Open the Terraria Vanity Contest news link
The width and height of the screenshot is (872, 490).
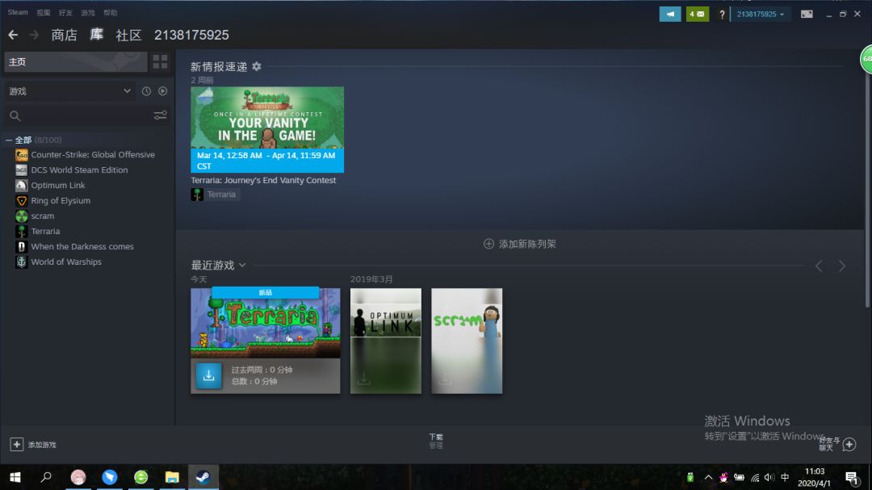coord(263,180)
